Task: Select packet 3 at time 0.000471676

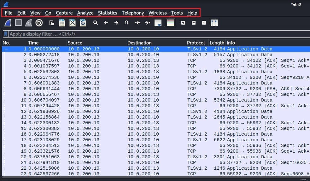Action: tap(156, 61)
